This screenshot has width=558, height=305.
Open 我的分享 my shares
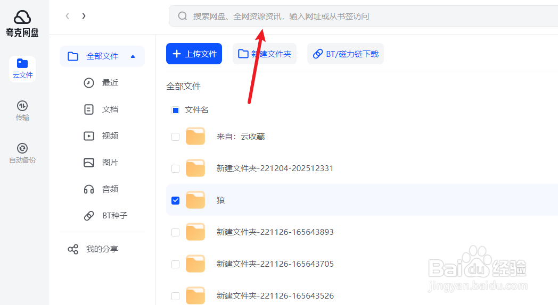coord(102,249)
